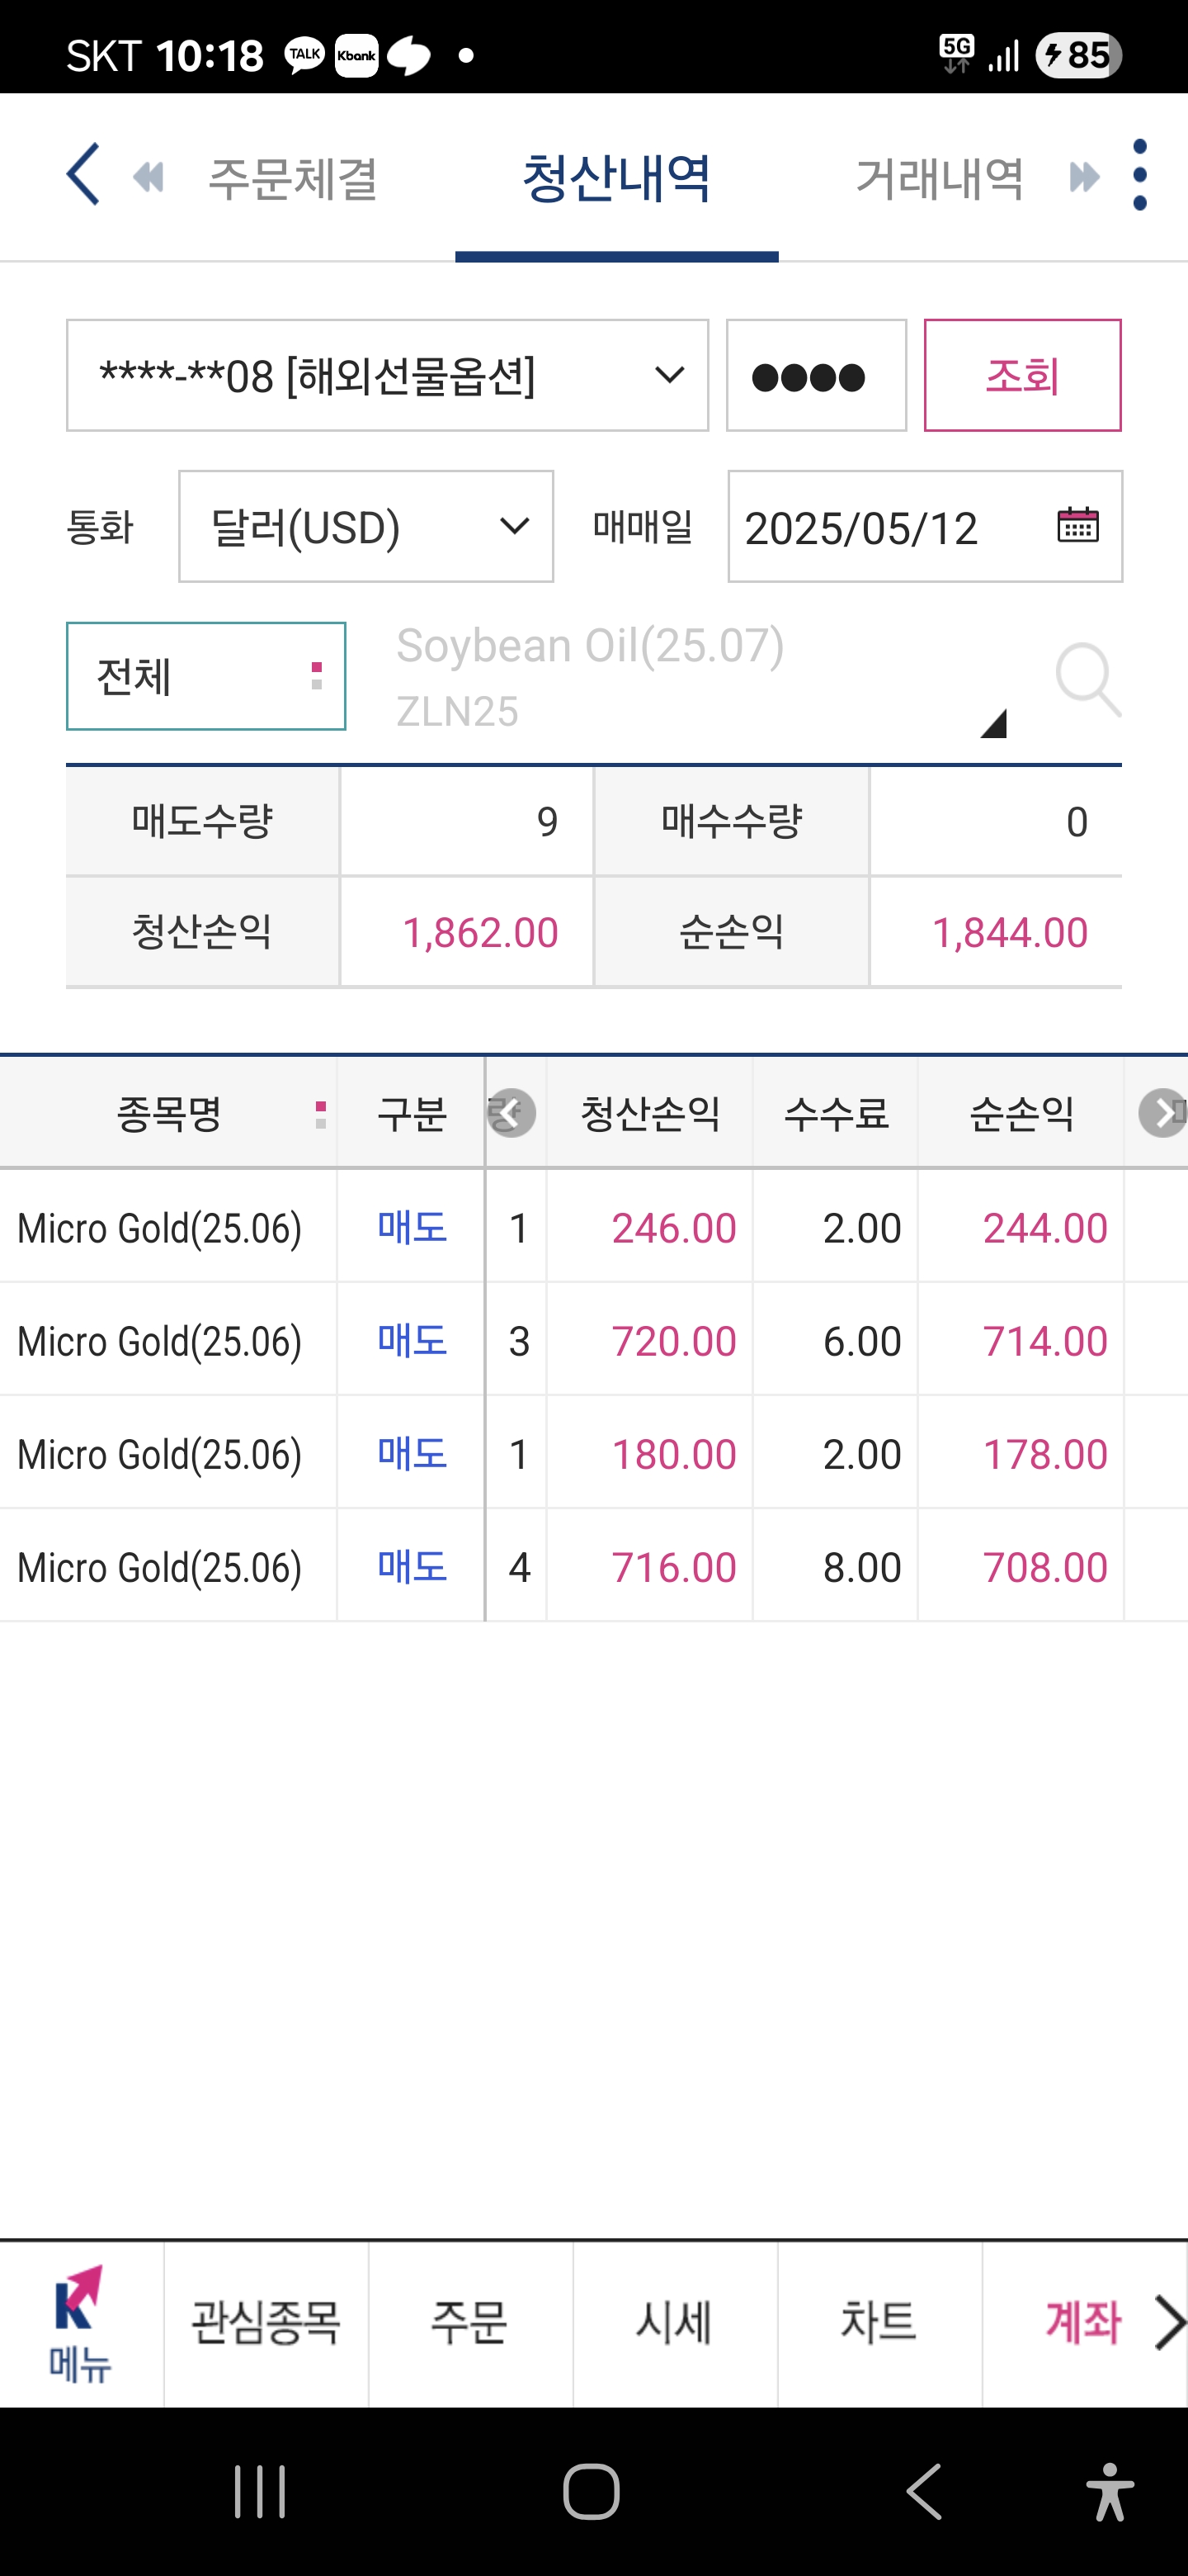Viewport: 1188px width, 2576px height.
Task: Switch to the 거래내역 tab
Action: click(x=939, y=179)
